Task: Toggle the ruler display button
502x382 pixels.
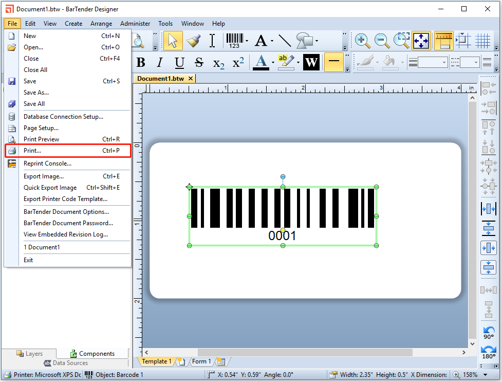Action: [444, 41]
